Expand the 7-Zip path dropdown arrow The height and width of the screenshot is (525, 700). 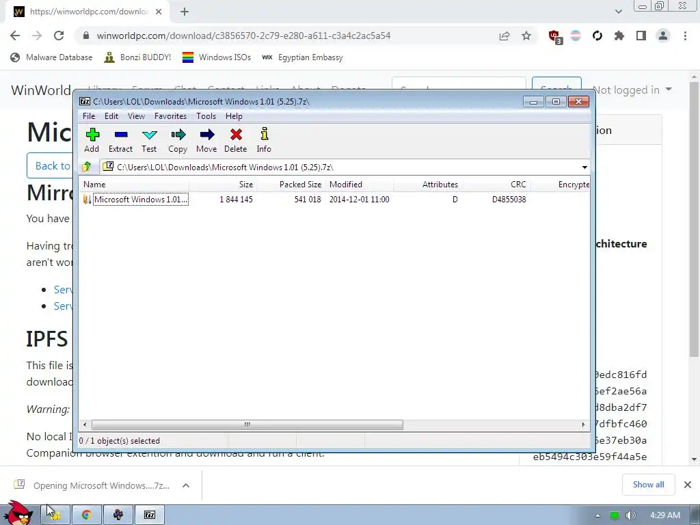[x=584, y=167]
